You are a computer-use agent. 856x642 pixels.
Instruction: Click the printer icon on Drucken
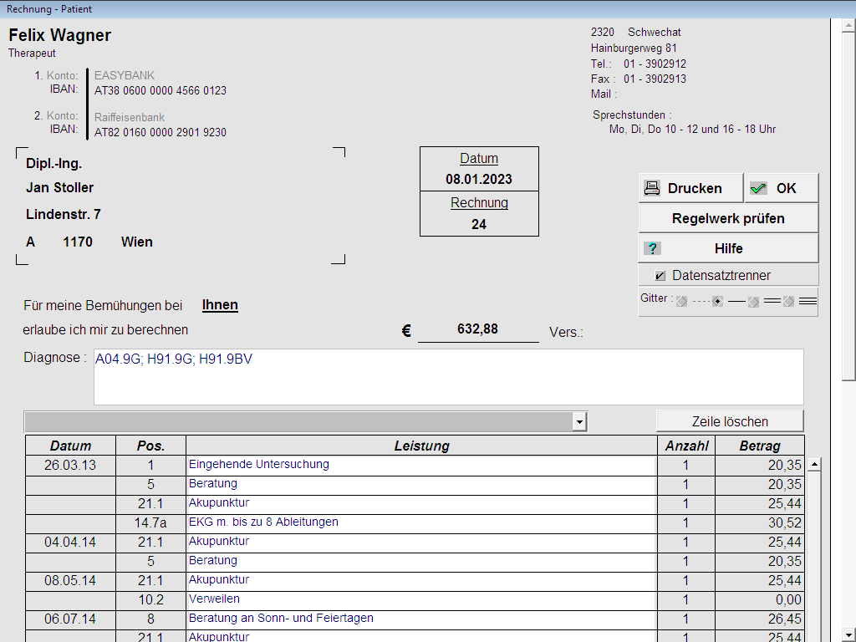[652, 188]
